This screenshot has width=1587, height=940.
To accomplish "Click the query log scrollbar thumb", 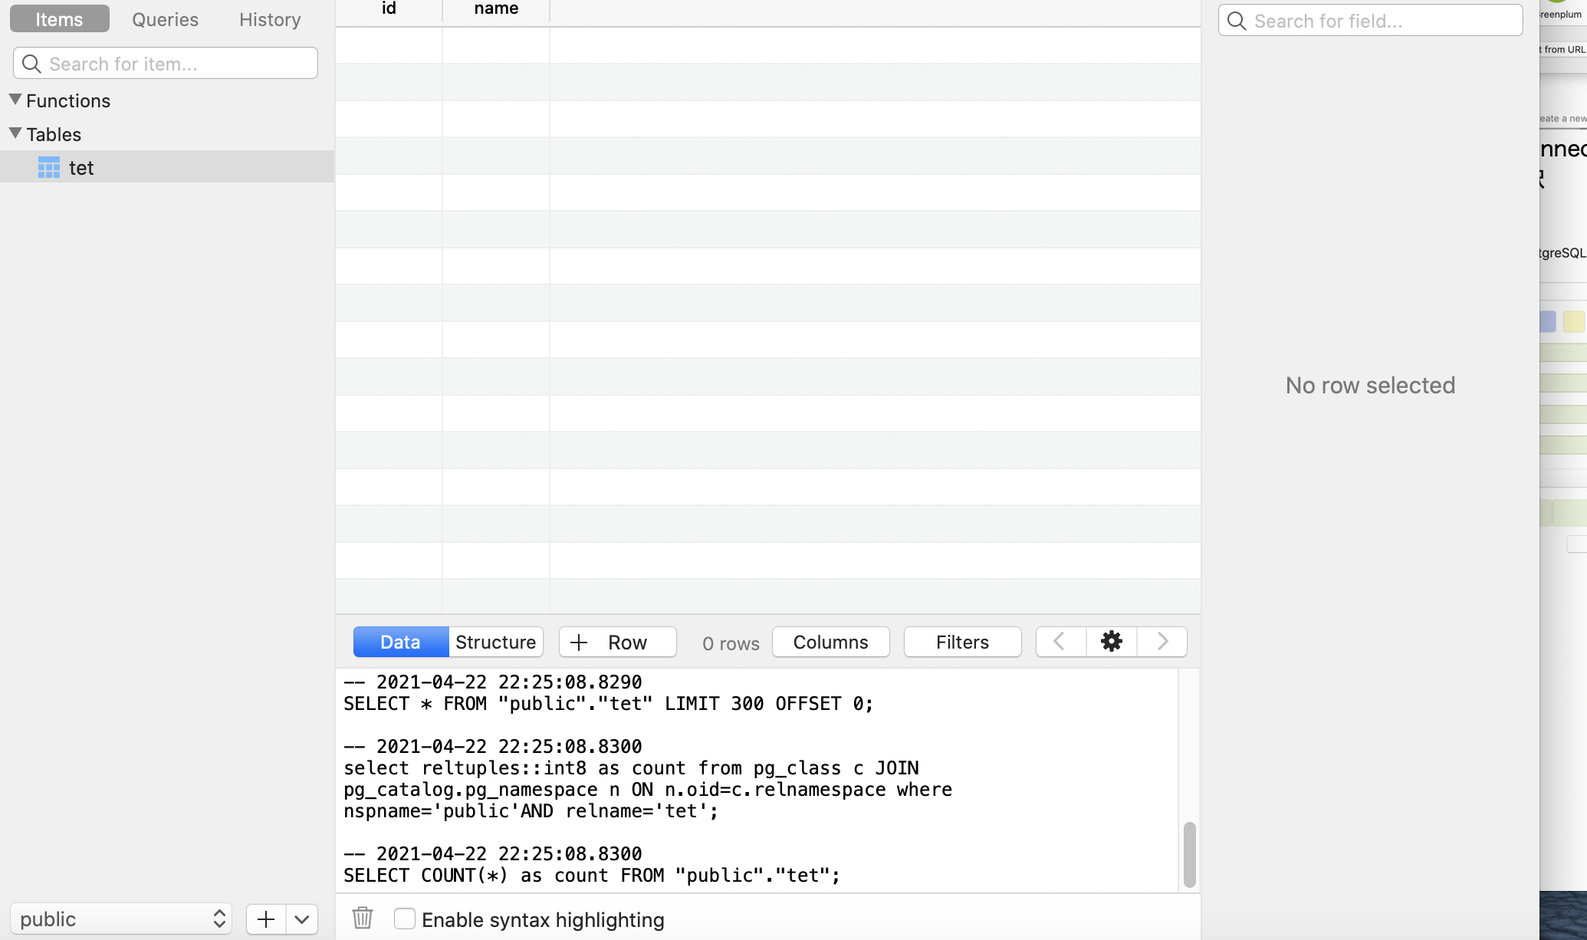I will 1189,854.
